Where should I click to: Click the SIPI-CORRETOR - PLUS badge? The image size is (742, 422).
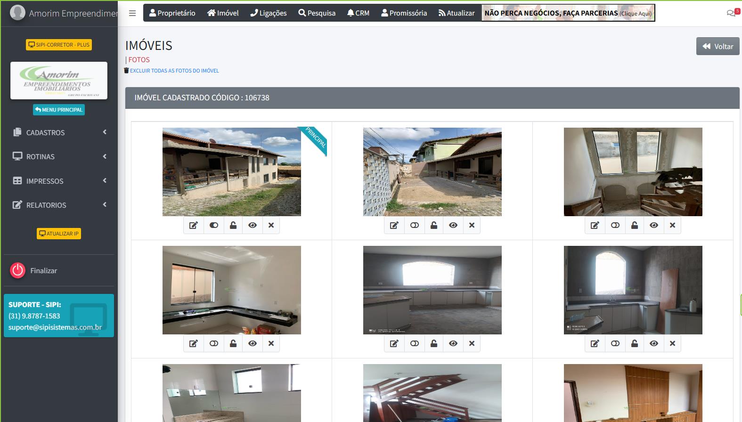[x=59, y=45]
